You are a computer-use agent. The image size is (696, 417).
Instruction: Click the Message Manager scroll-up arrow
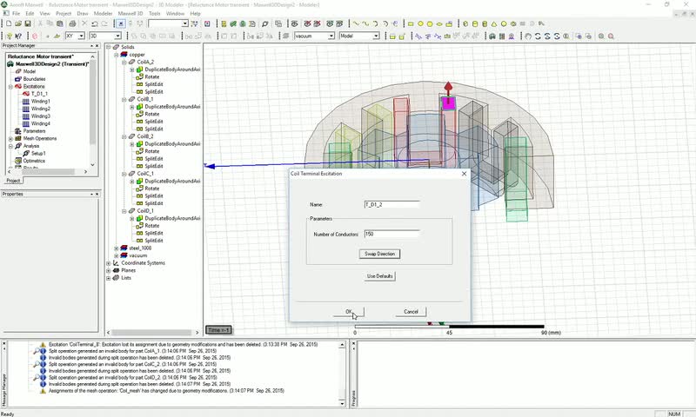coord(342,345)
